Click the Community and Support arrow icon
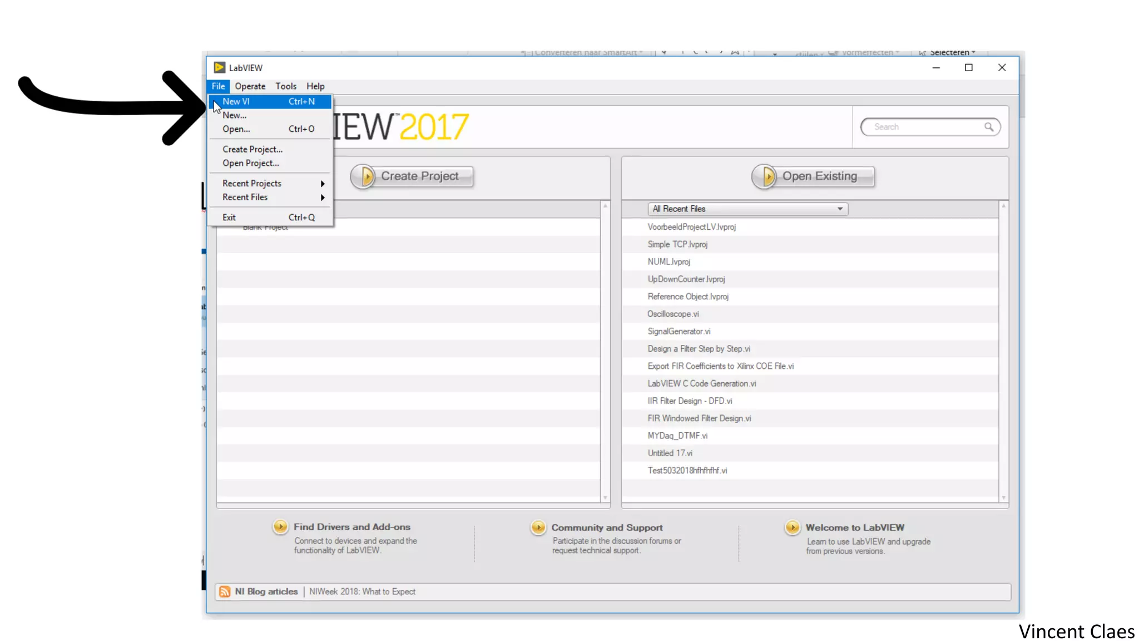1139x641 pixels. coord(538,527)
